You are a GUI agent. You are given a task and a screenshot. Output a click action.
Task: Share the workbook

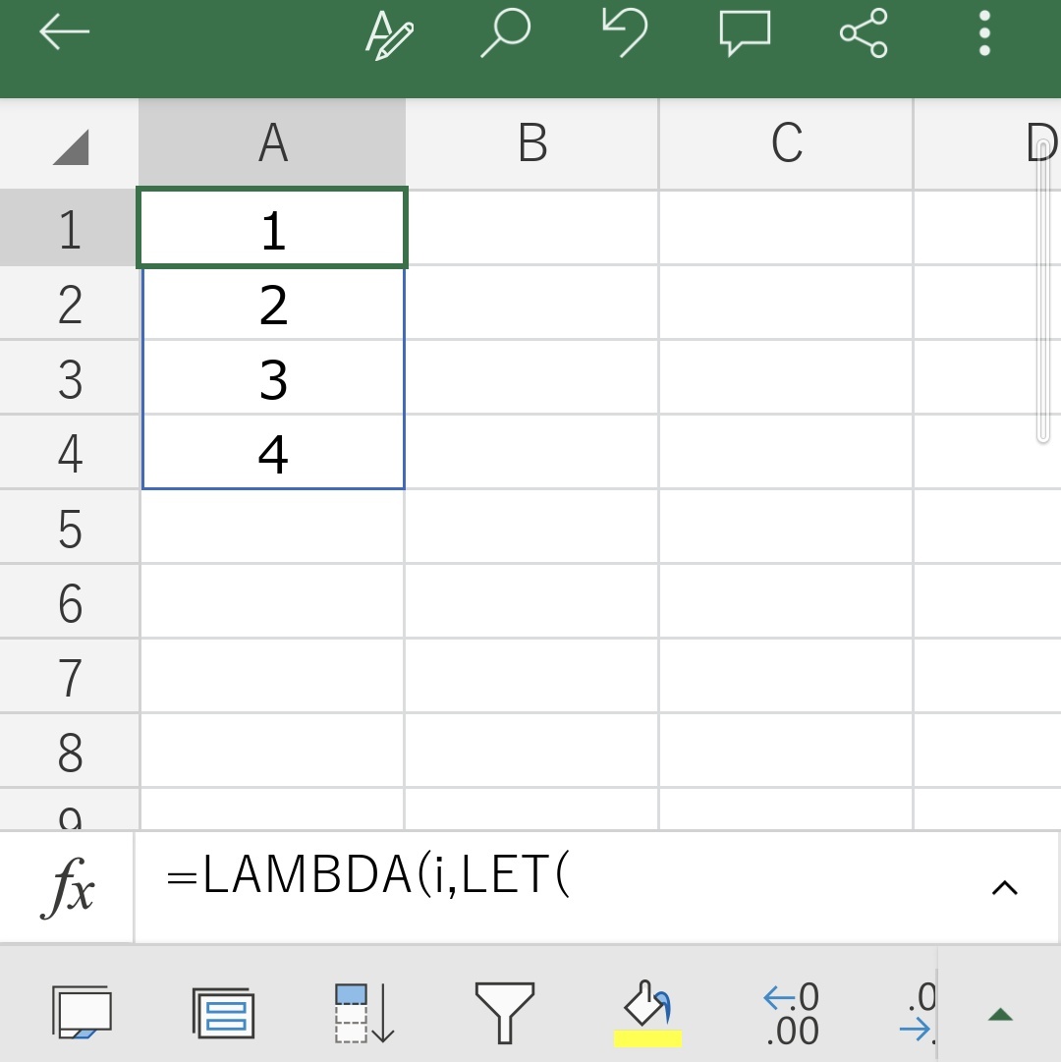click(x=864, y=32)
